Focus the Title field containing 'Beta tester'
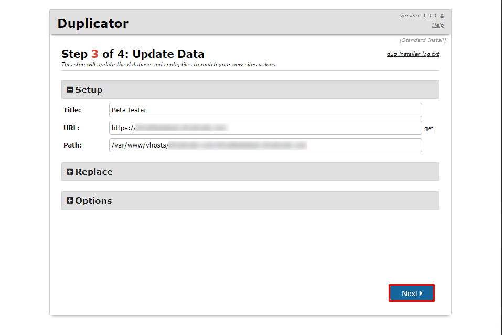The width and height of the screenshot is (502, 335). 265,110
